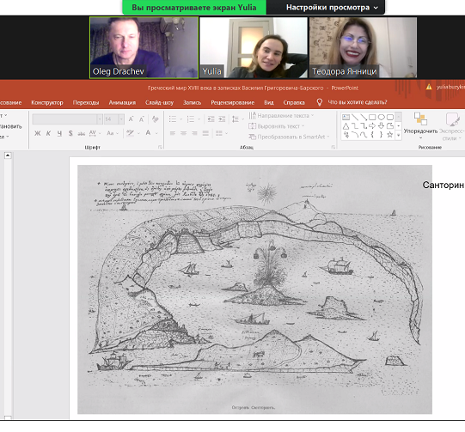Click the scroll-up arrow of slide panel
The image size is (465, 432).
click(8, 155)
